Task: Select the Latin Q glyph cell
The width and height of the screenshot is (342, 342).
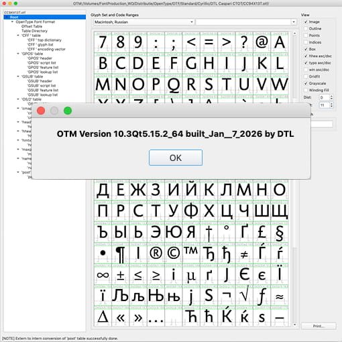Action: tap(174, 84)
